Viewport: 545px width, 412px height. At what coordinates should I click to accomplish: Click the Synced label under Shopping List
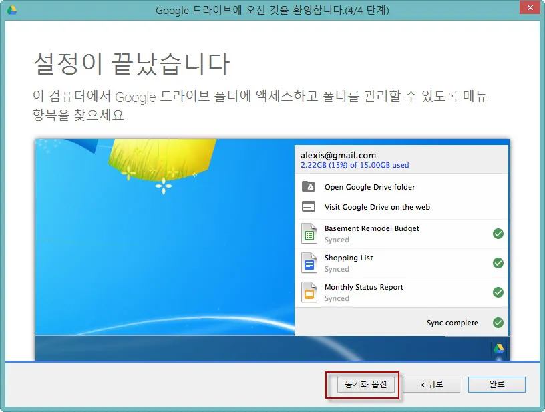tap(337, 269)
